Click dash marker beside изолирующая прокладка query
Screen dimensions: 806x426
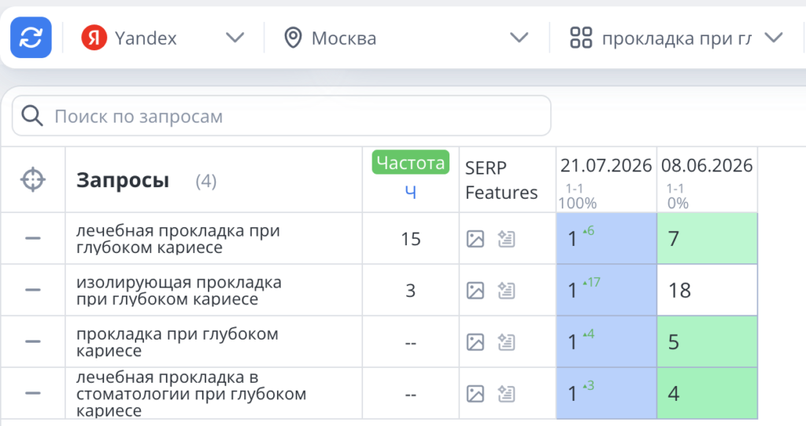(x=33, y=290)
